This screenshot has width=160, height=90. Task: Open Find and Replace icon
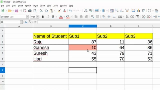(85, 10)
